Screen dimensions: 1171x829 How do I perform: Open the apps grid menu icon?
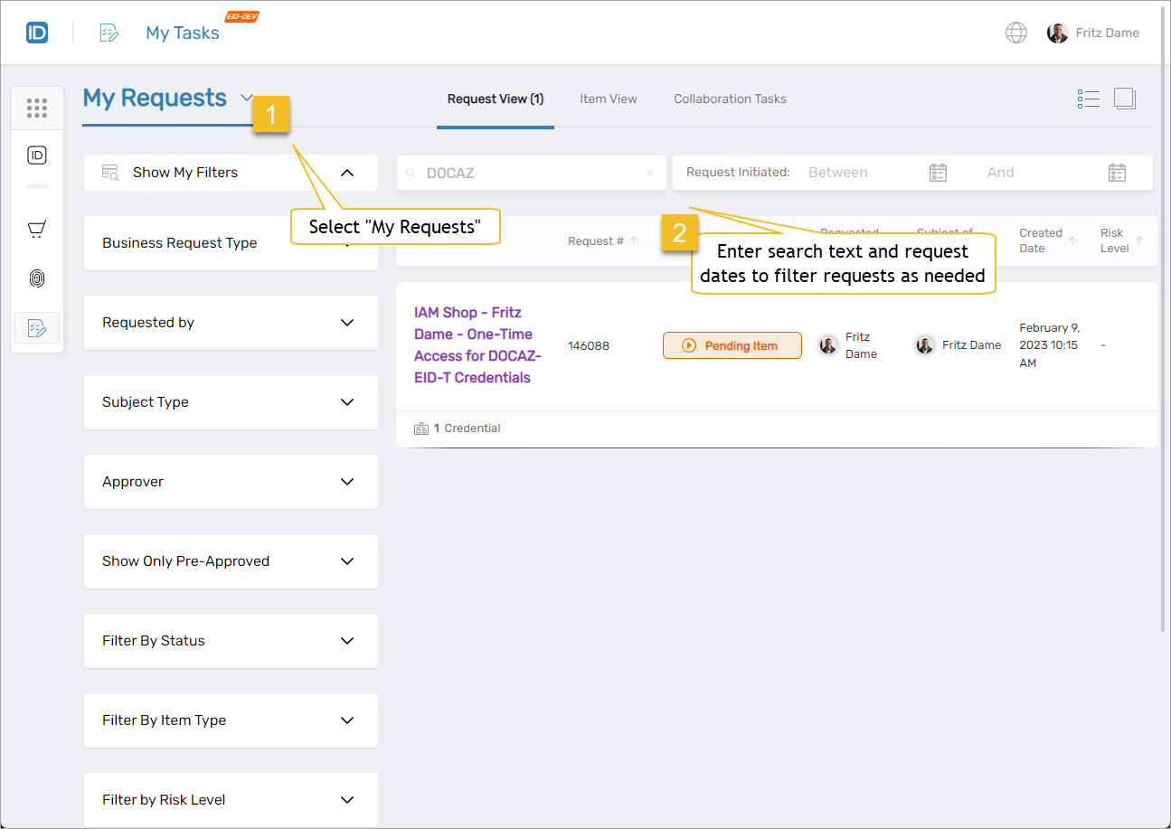click(x=37, y=108)
